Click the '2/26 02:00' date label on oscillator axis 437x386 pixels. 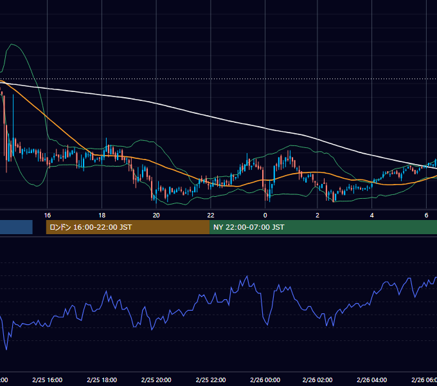(x=317, y=380)
